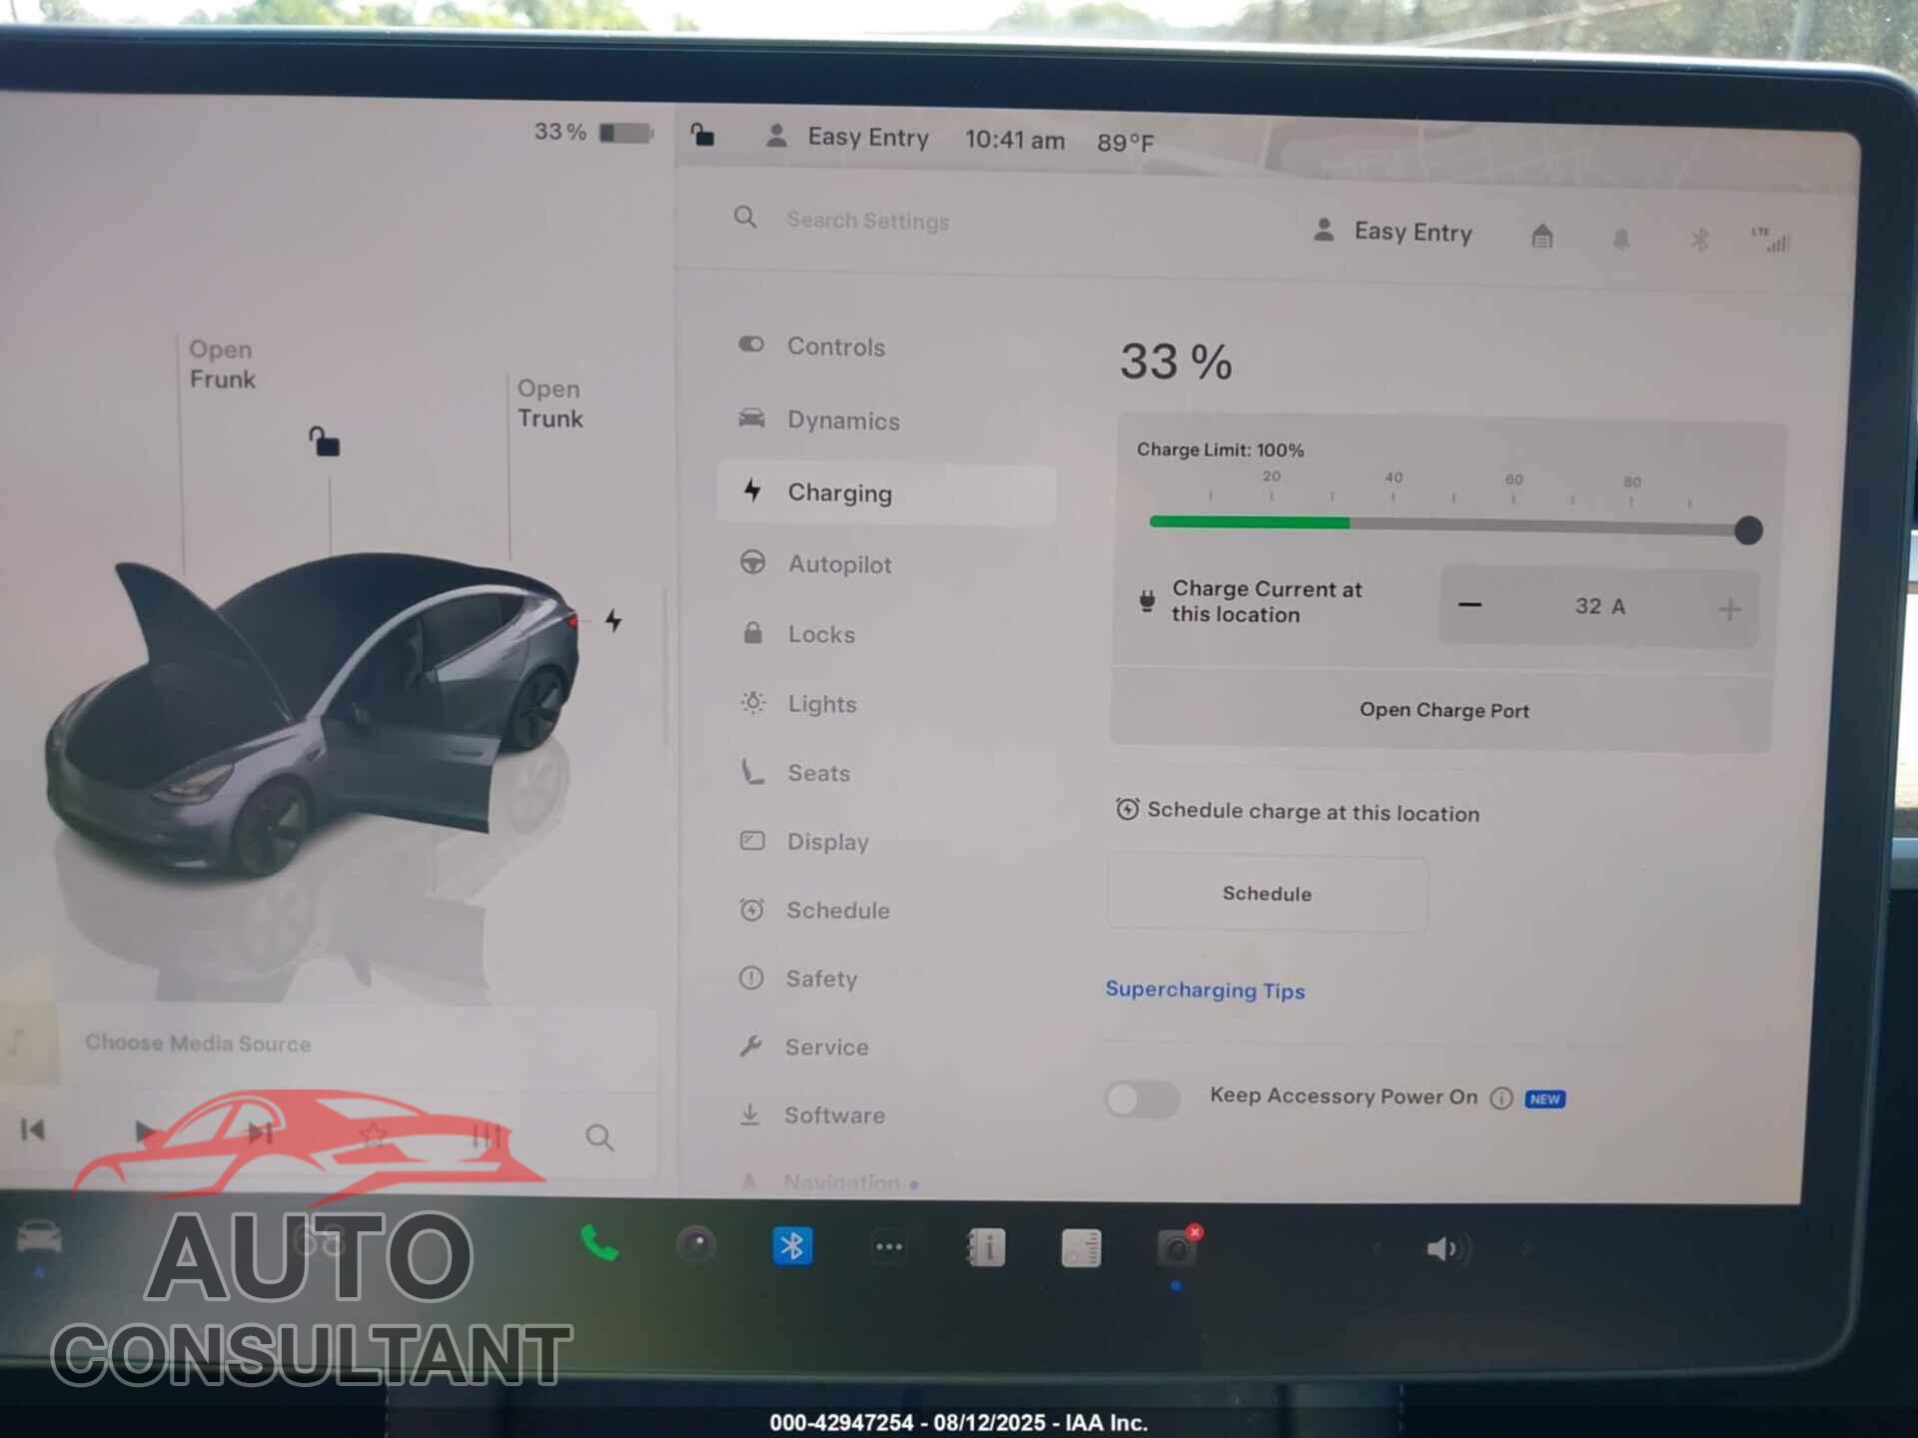Click the search magnifier icon in settings
Screen dimensions: 1918x1438
coord(745,217)
